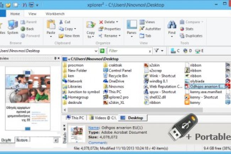Open the Paste dropdown arrow
The height and width of the screenshot is (154, 231).
pyautogui.click(x=51, y=37)
